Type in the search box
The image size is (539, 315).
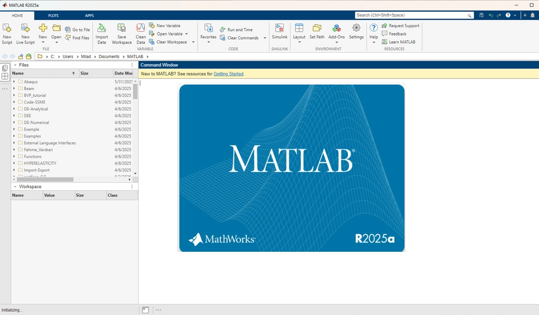point(414,15)
